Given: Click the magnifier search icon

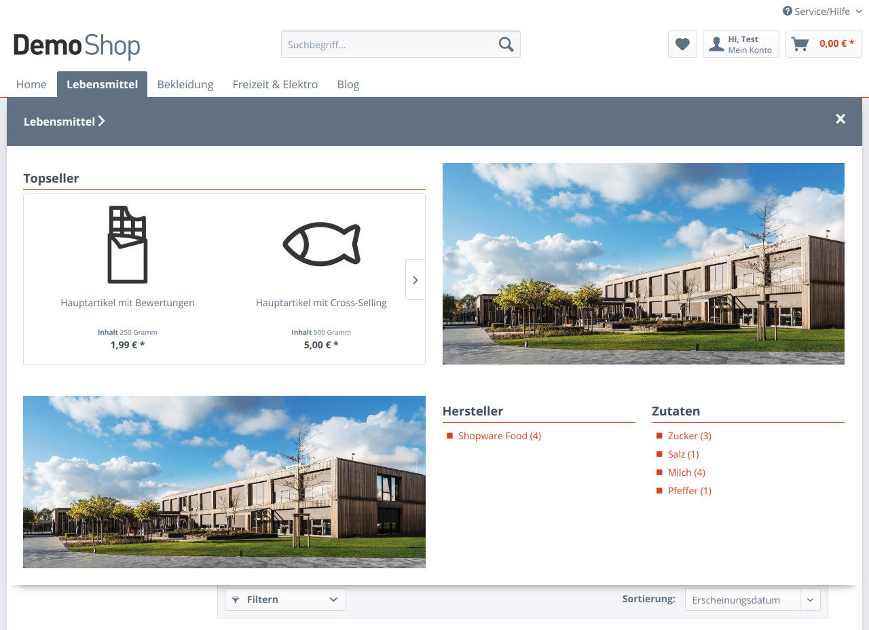Looking at the screenshot, I should (506, 44).
